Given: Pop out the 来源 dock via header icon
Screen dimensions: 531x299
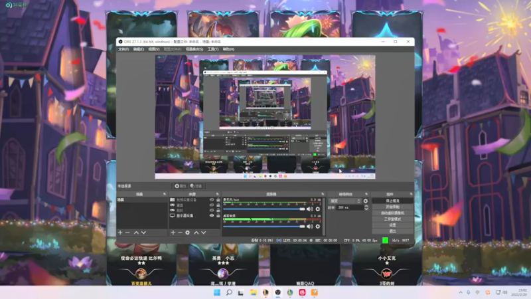Looking at the screenshot, I should tap(218, 194).
